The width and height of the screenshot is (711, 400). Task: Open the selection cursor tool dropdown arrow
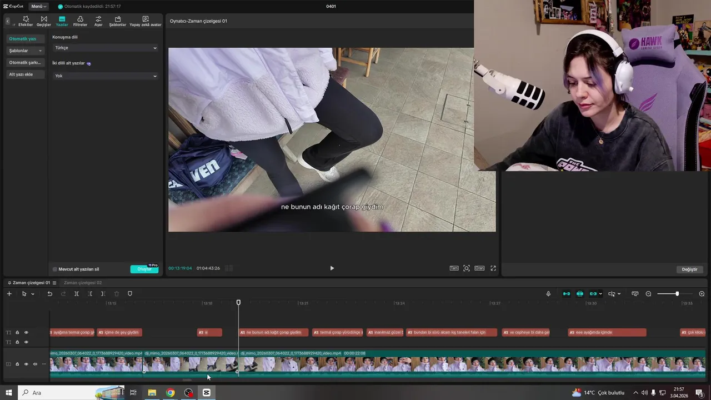tap(33, 294)
